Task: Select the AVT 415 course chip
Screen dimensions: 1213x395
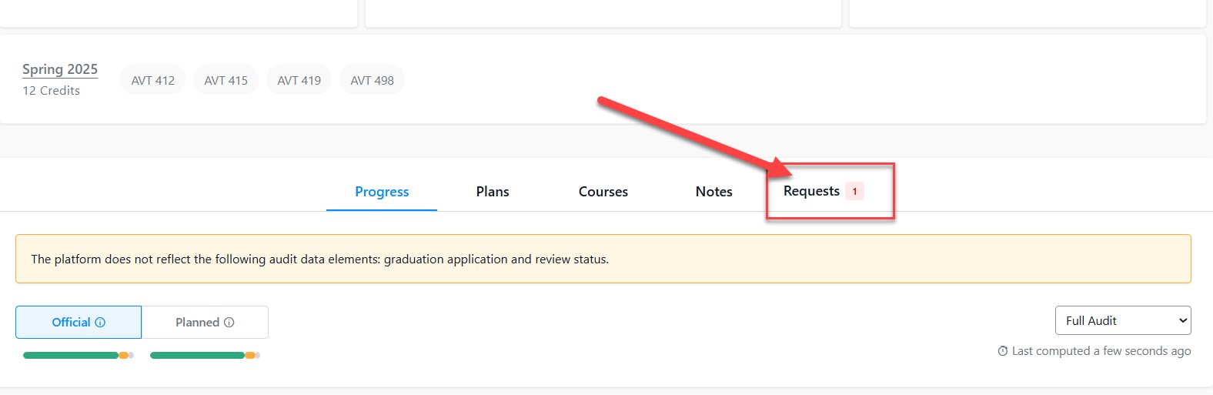Action: click(x=226, y=80)
